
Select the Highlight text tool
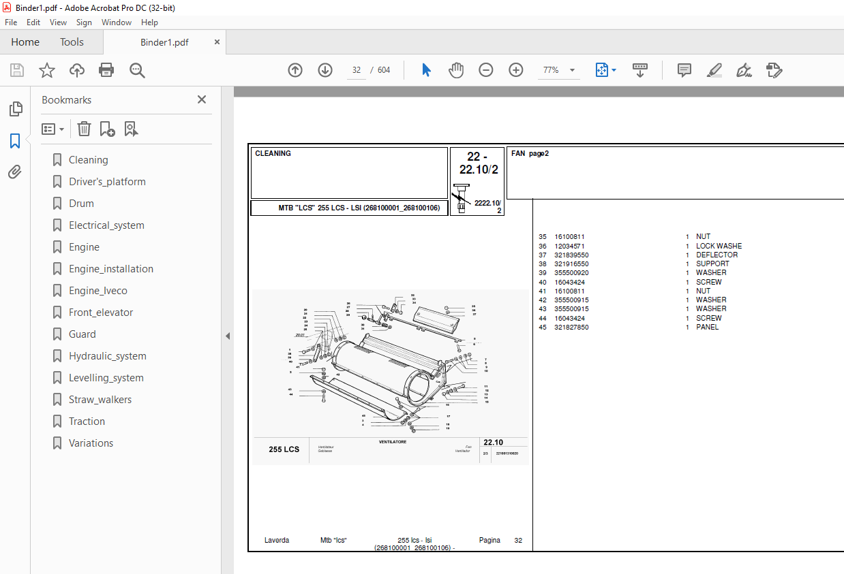[714, 70]
